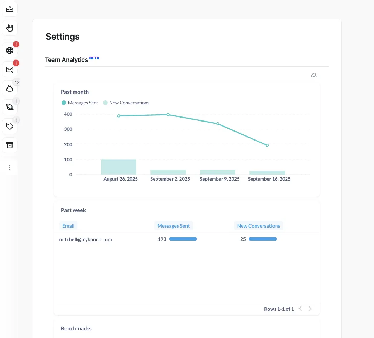Click the rock-hand gesture sidebar icon
This screenshot has height=338, width=374.
[10, 28]
